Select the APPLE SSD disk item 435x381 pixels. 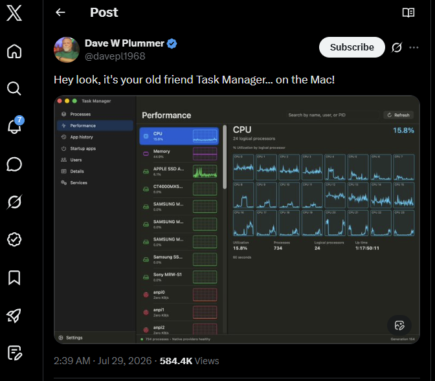point(179,171)
